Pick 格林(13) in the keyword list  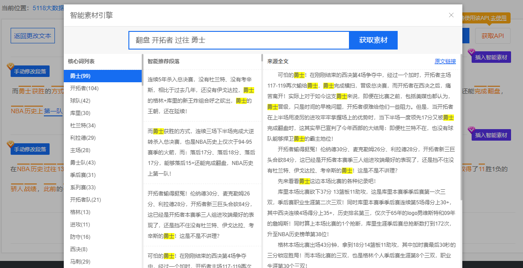(x=103, y=212)
